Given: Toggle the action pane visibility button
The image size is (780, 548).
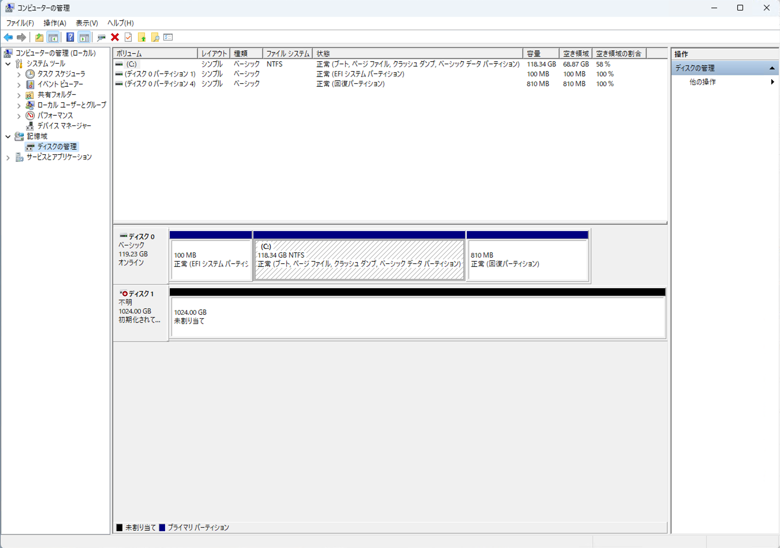Looking at the screenshot, I should click(84, 38).
